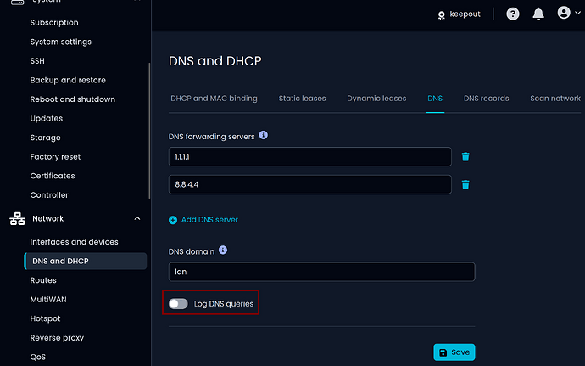Collapse the Network sidebar section
Viewport: 585px width, 366px height.
tap(137, 218)
